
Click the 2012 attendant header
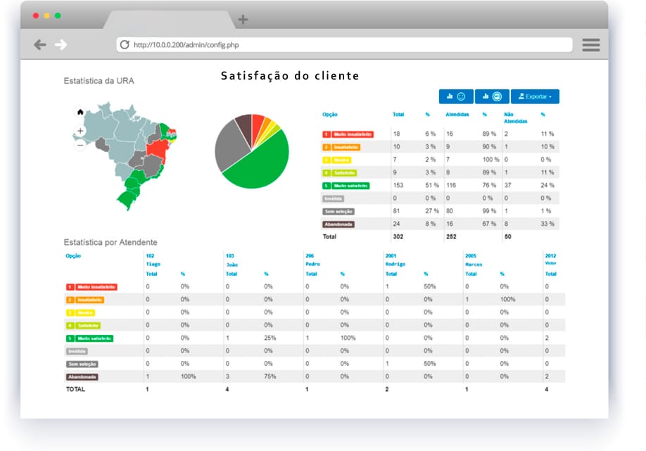point(550,259)
